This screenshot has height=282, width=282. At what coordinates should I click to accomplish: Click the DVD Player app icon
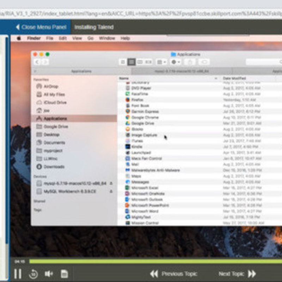pos(128,88)
